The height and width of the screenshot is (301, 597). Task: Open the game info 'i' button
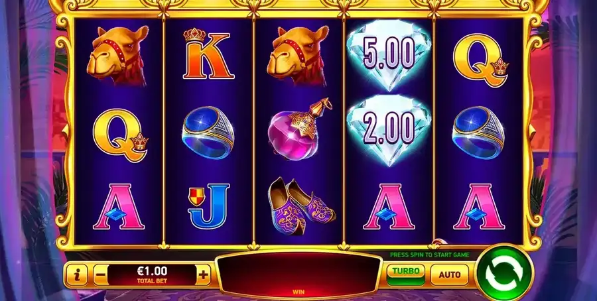[76, 274]
